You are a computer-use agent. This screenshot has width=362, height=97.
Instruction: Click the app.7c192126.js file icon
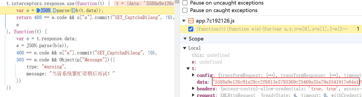[191, 21]
